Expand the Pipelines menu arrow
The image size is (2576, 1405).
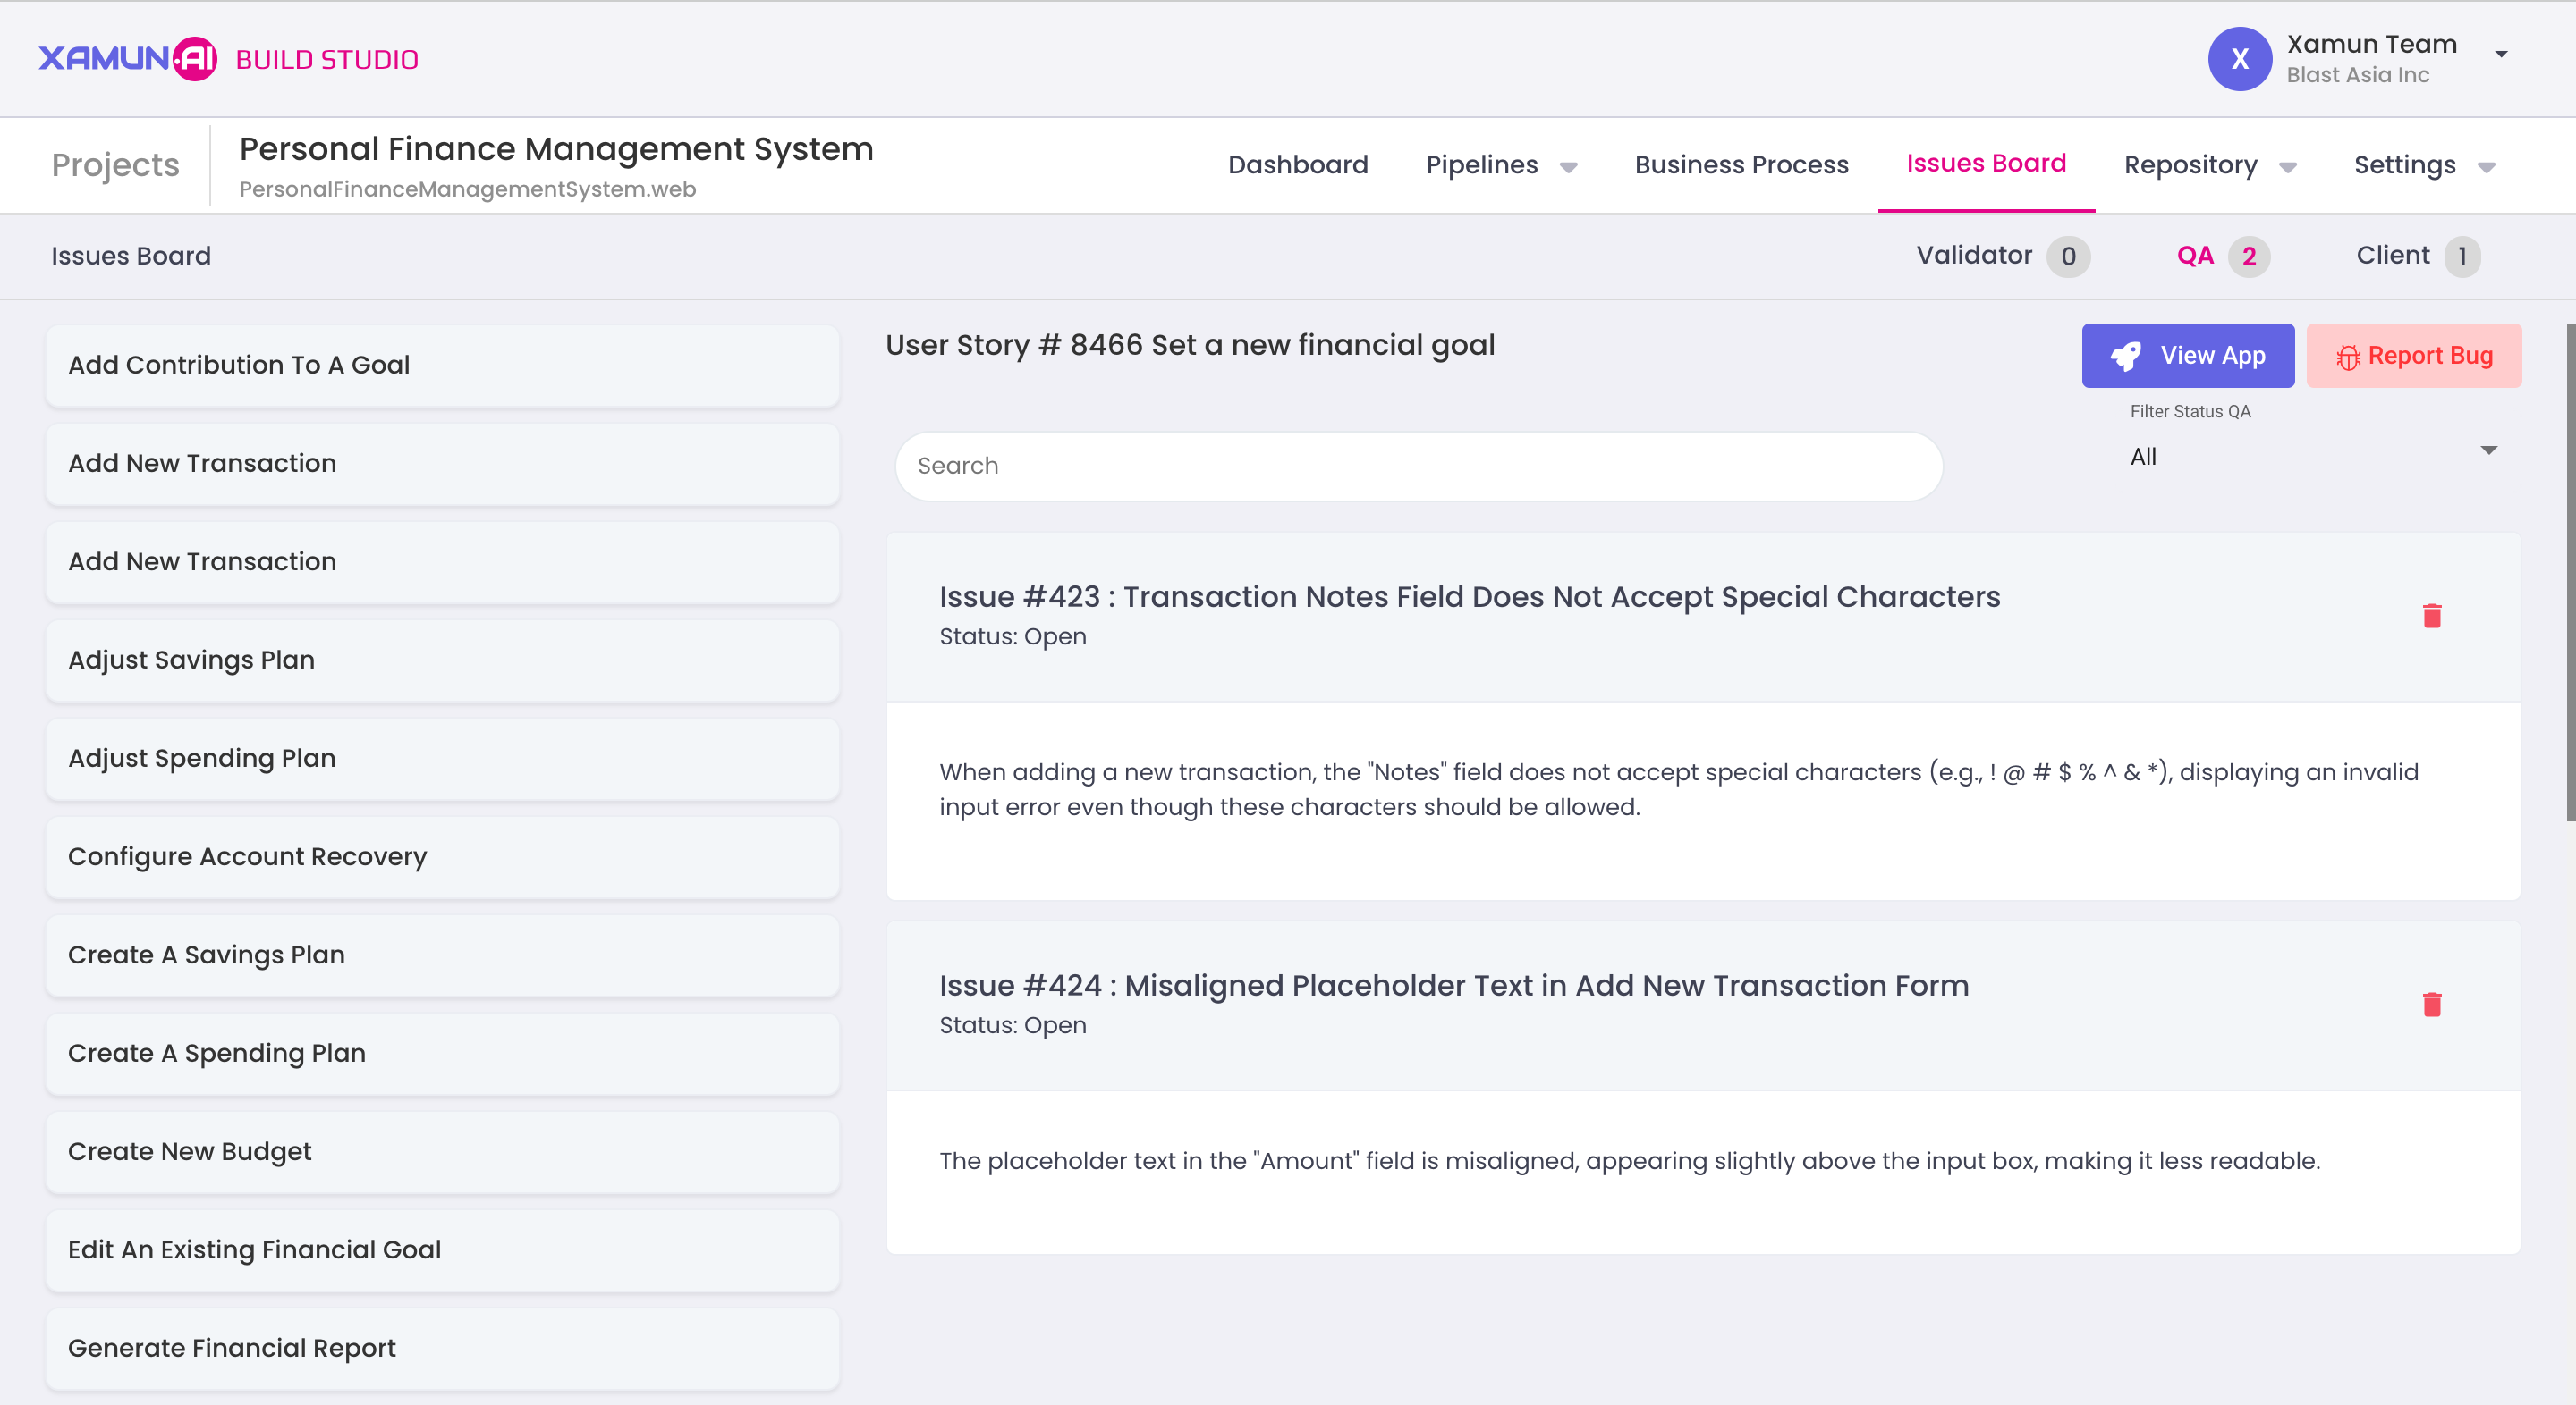1568,167
